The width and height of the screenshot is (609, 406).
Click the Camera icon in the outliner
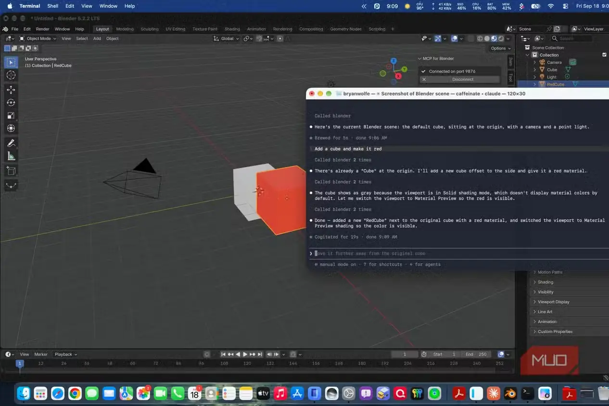pyautogui.click(x=542, y=62)
